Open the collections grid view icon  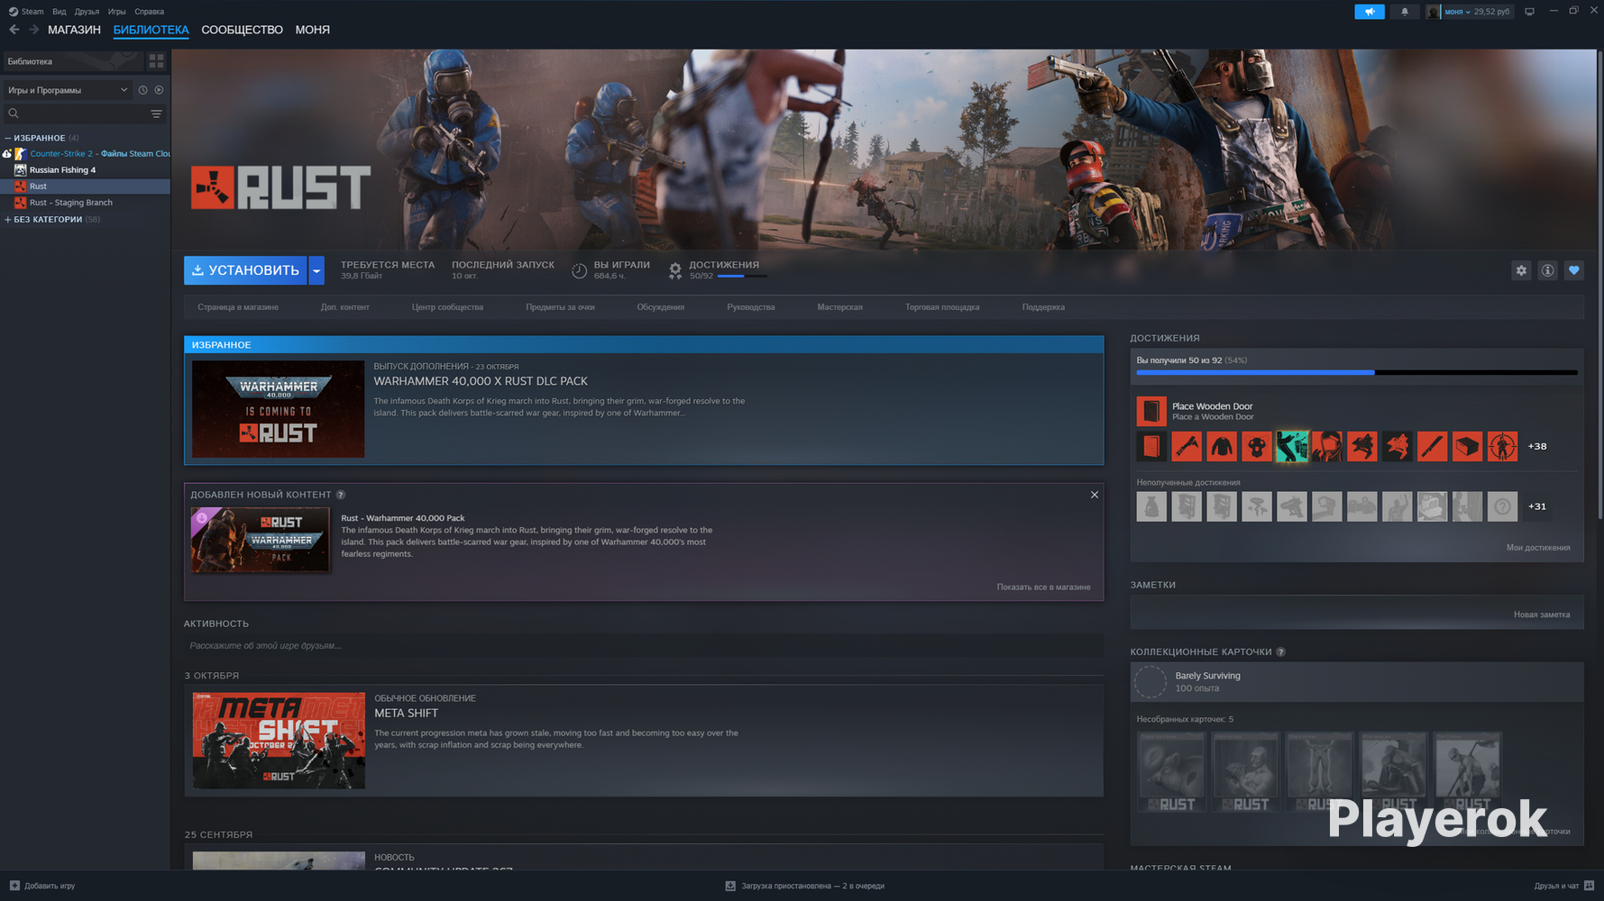[x=156, y=61]
